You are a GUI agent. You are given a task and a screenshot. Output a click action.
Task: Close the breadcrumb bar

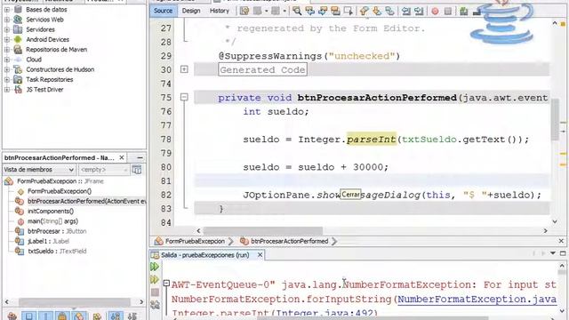561,241
